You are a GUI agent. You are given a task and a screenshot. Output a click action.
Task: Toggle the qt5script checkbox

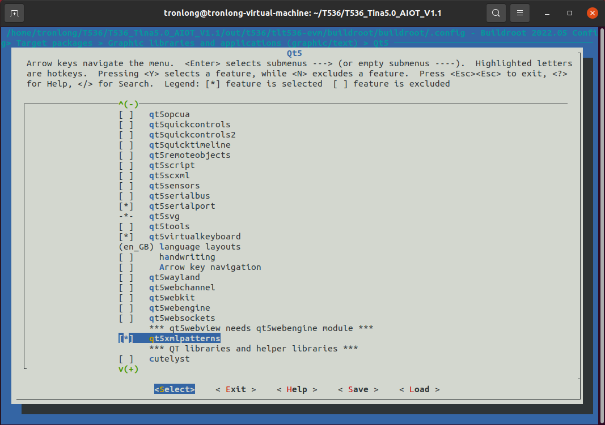tap(126, 166)
